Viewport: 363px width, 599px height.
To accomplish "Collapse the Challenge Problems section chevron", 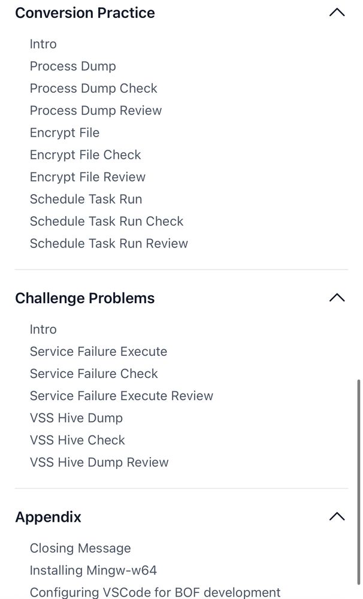I will (337, 298).
